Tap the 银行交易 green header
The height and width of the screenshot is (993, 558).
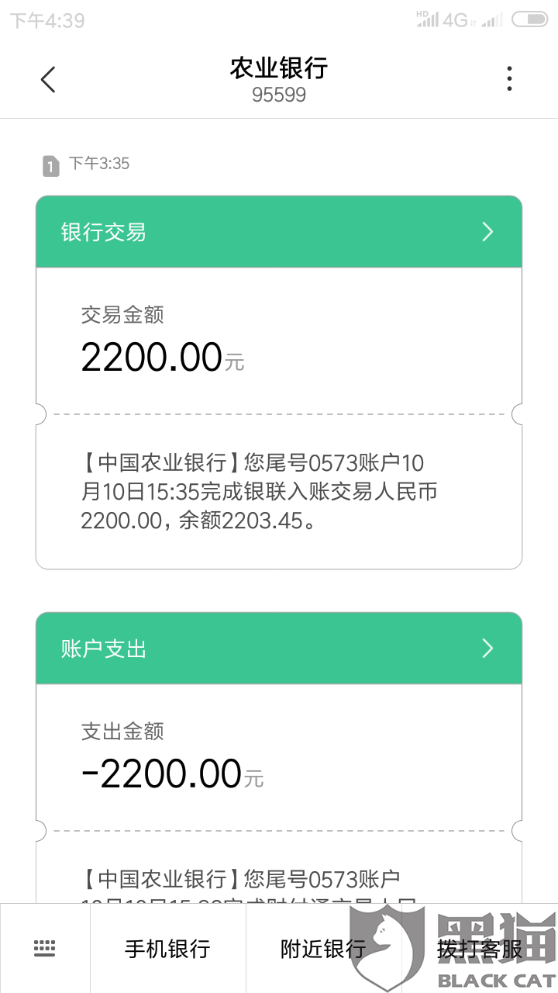[x=232, y=232]
